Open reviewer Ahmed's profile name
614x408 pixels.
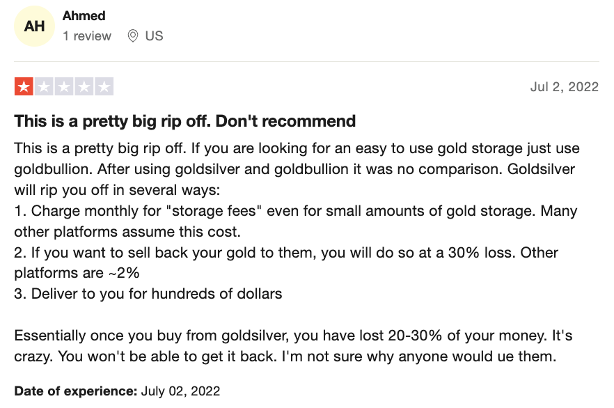pyautogui.click(x=84, y=15)
